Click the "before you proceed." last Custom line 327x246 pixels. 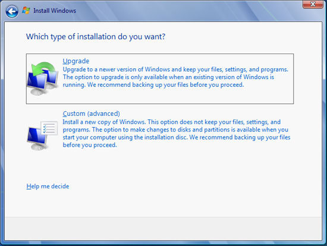90,145
